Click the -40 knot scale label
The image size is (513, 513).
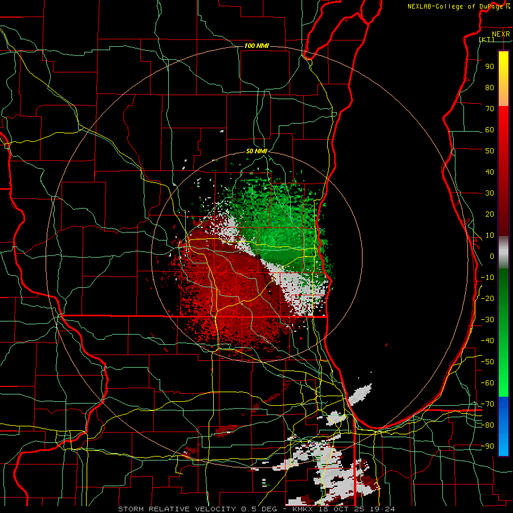(487, 341)
